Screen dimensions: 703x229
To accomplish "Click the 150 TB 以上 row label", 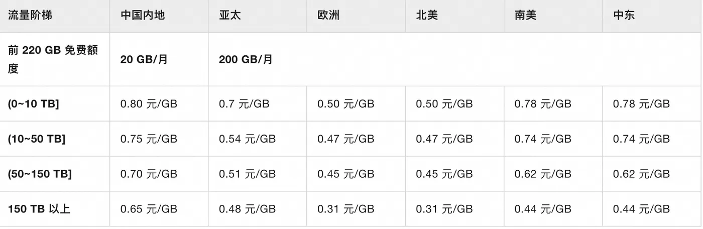I will (x=39, y=209).
